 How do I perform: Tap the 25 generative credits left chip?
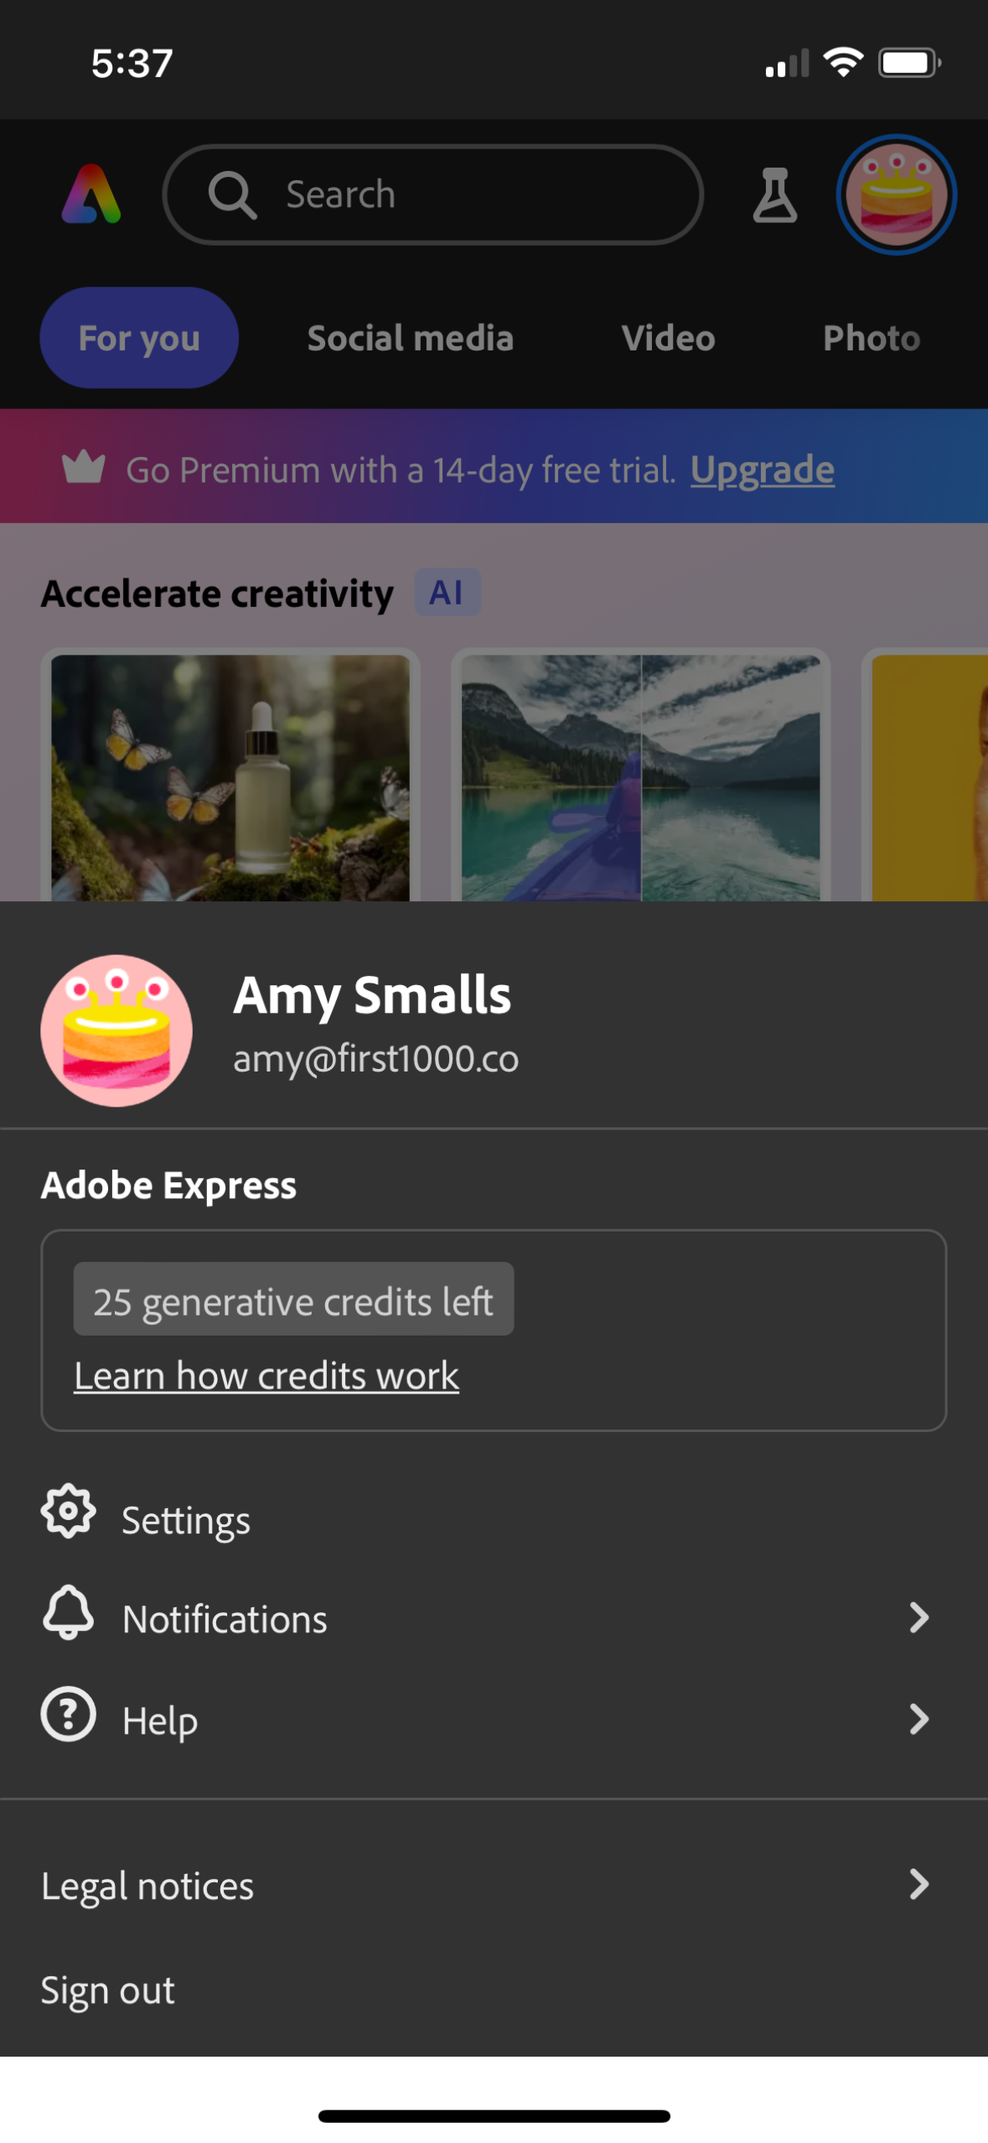point(292,1300)
